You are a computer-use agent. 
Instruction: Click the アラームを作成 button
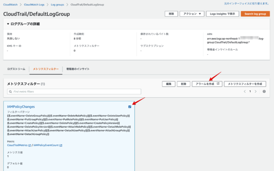point(207,84)
